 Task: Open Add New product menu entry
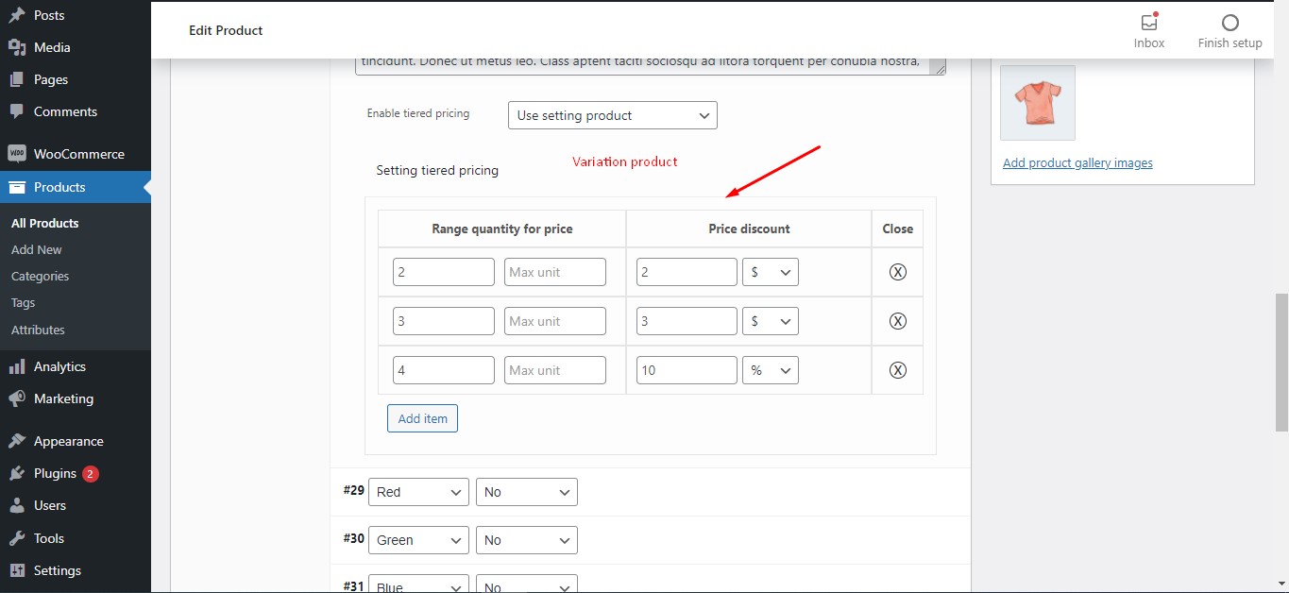36,249
